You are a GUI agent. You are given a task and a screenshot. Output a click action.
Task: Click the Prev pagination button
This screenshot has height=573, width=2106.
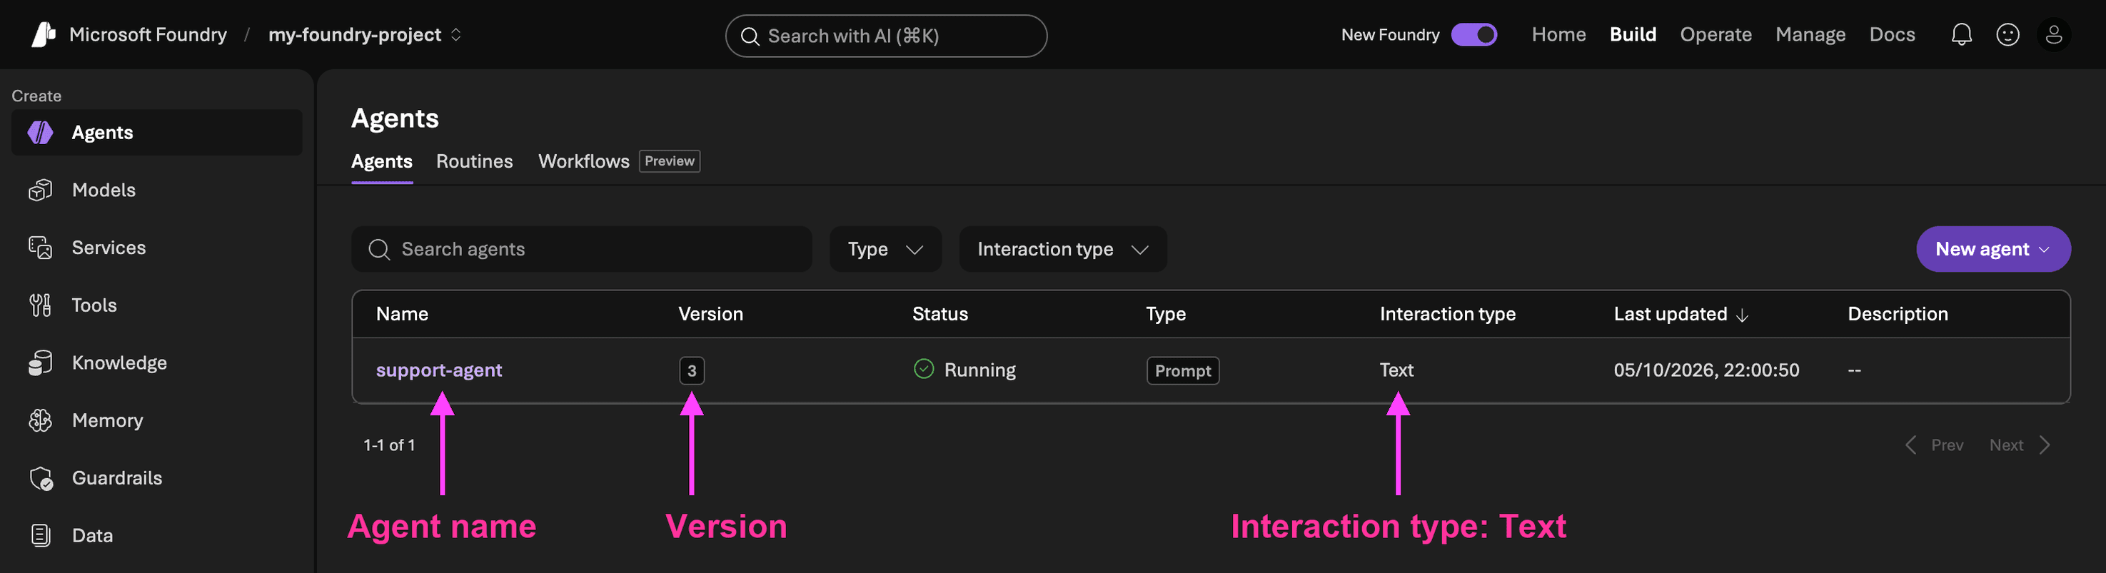pos(1935,445)
